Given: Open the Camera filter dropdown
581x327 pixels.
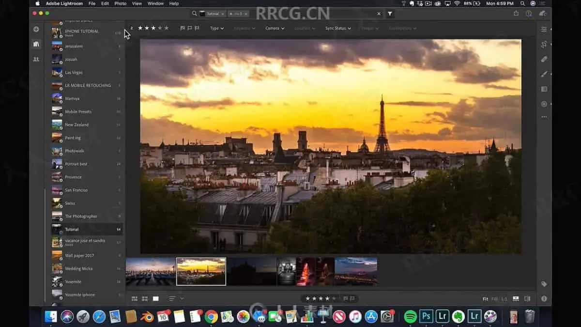Looking at the screenshot, I should [x=275, y=28].
